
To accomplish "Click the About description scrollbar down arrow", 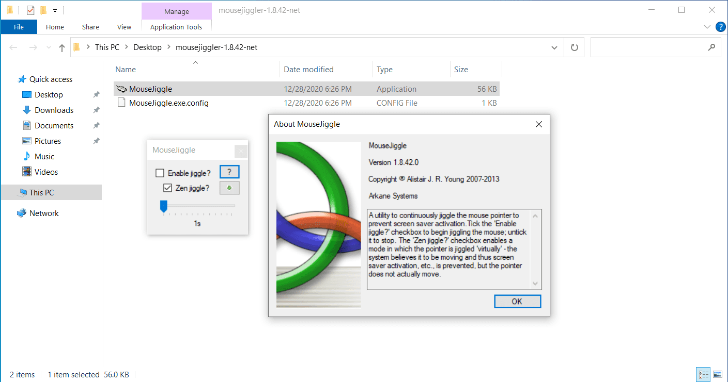I will (x=535, y=284).
